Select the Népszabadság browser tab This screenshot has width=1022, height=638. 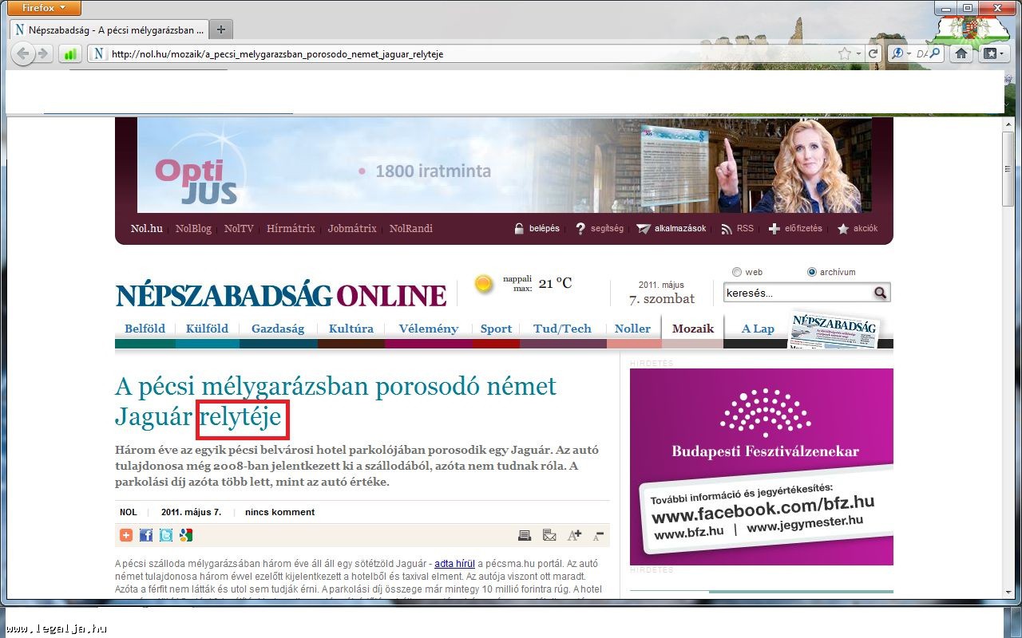pos(109,30)
